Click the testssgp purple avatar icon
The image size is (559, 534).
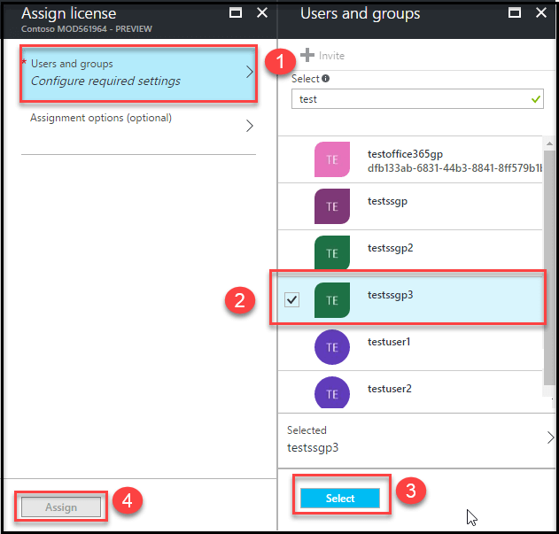[x=331, y=206]
